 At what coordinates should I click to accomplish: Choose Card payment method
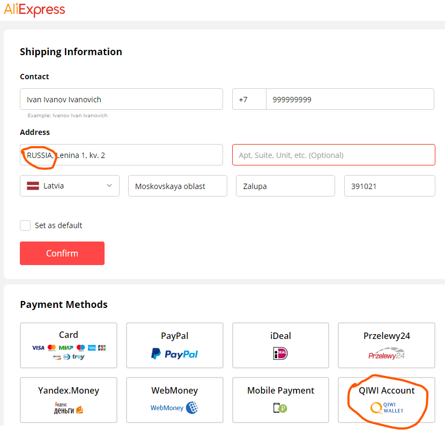[x=69, y=345]
